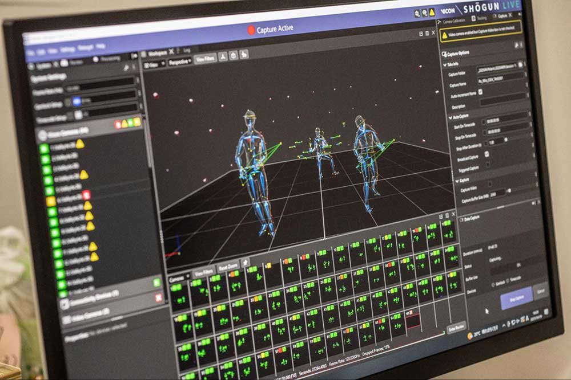Open the taskbar notification icon
Screen dimensions: 571x380
pos(546,312)
